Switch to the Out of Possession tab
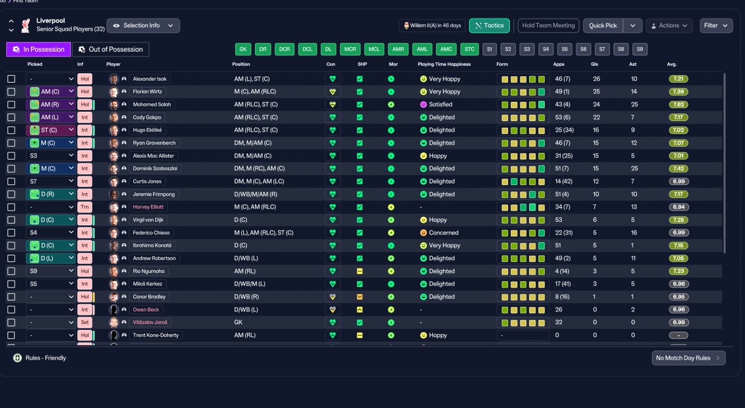Screen dimensions: 745x408 (x=111, y=49)
